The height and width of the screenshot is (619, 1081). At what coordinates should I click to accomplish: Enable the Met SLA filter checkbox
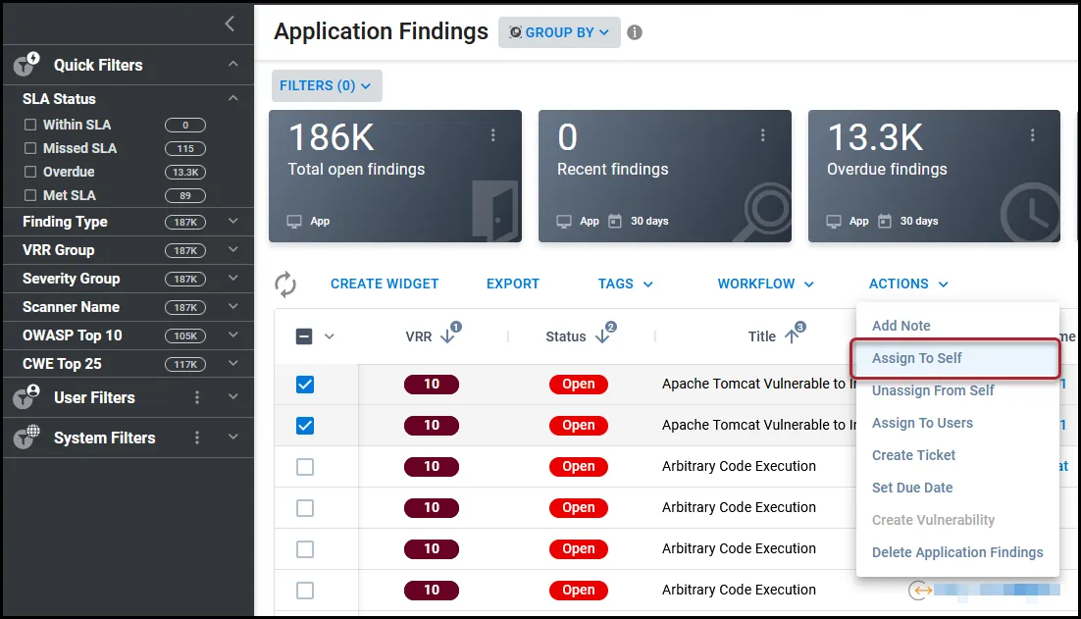coord(30,195)
